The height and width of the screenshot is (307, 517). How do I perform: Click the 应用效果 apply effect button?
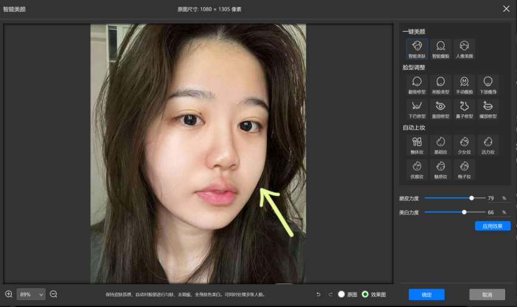coord(493,226)
